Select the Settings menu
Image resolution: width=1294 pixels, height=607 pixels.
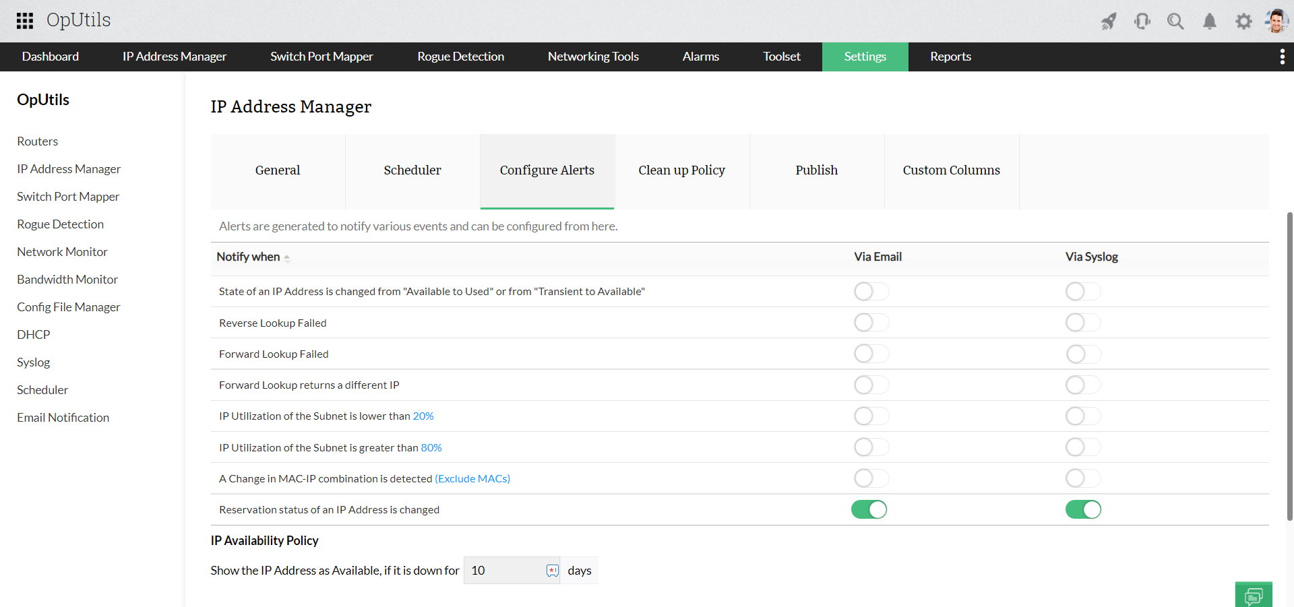click(x=865, y=57)
